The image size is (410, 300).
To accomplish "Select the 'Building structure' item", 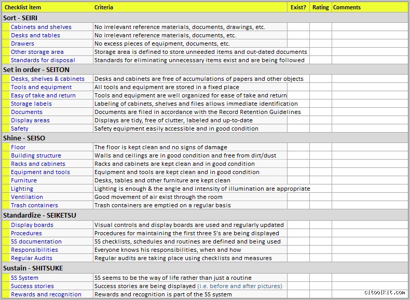I will [x=36, y=155].
